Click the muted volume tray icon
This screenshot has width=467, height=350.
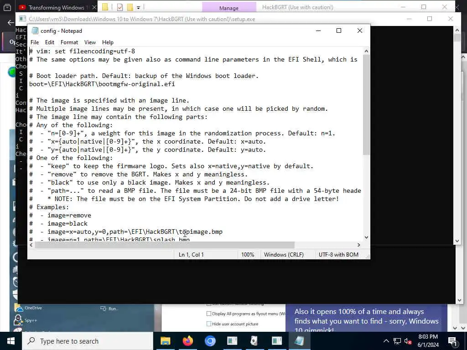[x=408, y=341]
